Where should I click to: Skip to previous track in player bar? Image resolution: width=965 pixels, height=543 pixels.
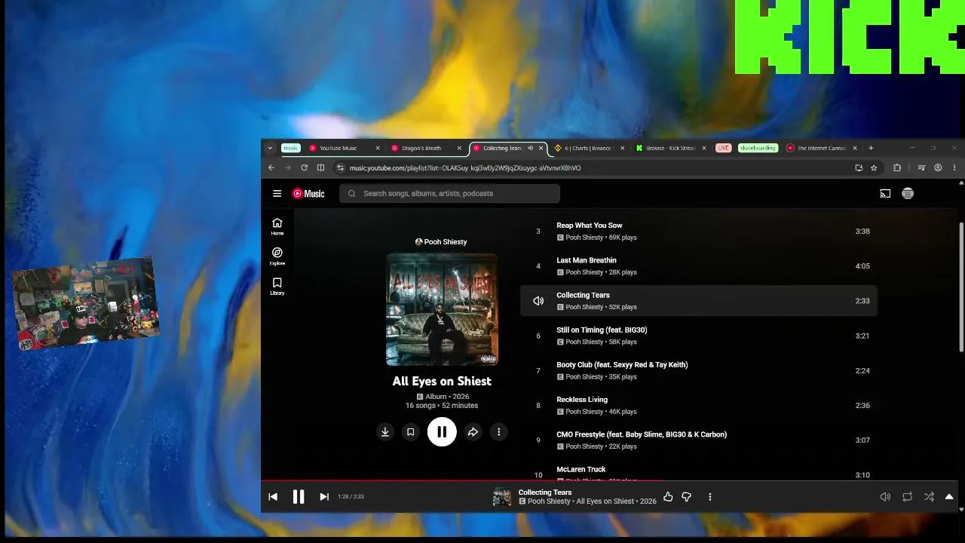pyautogui.click(x=273, y=497)
